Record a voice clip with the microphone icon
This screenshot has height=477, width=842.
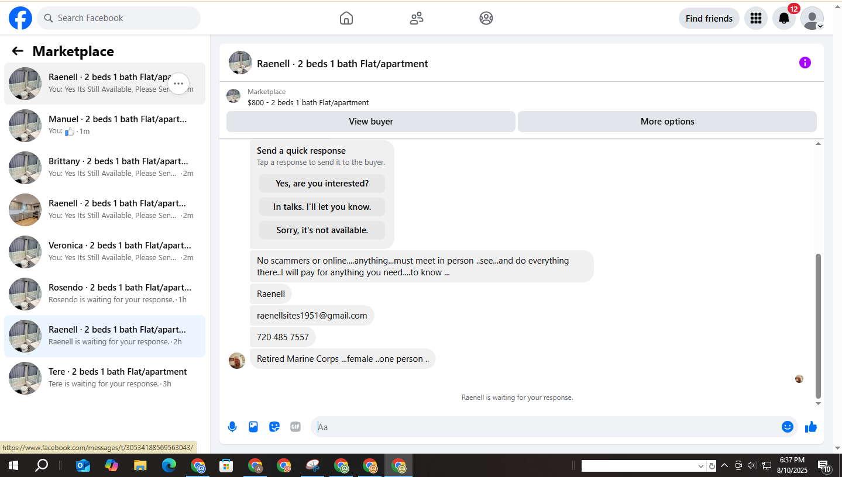point(232,427)
